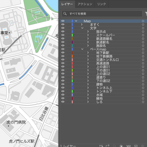Viewport: 147px width, 147px height.
Task: Hide the 緑地 layer
Action: [63, 98]
